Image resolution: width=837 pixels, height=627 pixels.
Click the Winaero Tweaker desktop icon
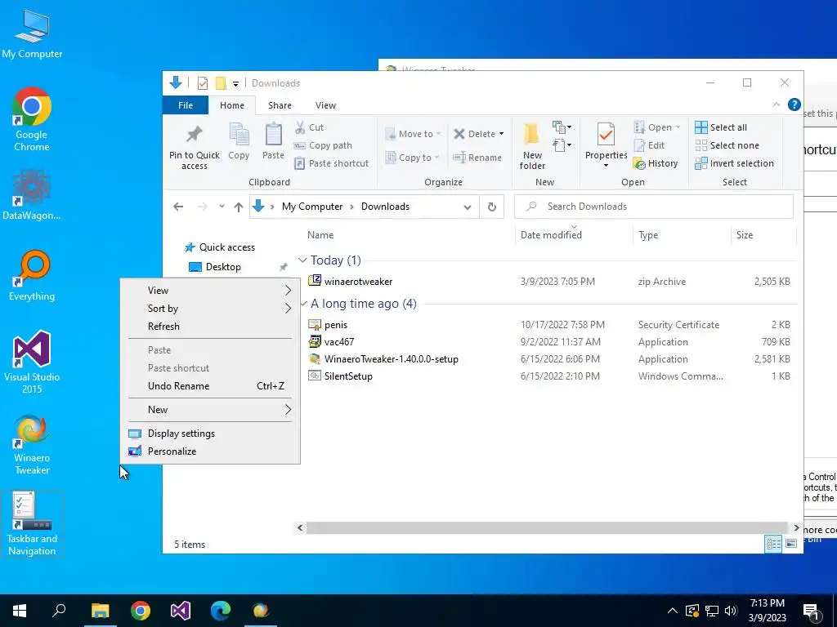coord(32,445)
